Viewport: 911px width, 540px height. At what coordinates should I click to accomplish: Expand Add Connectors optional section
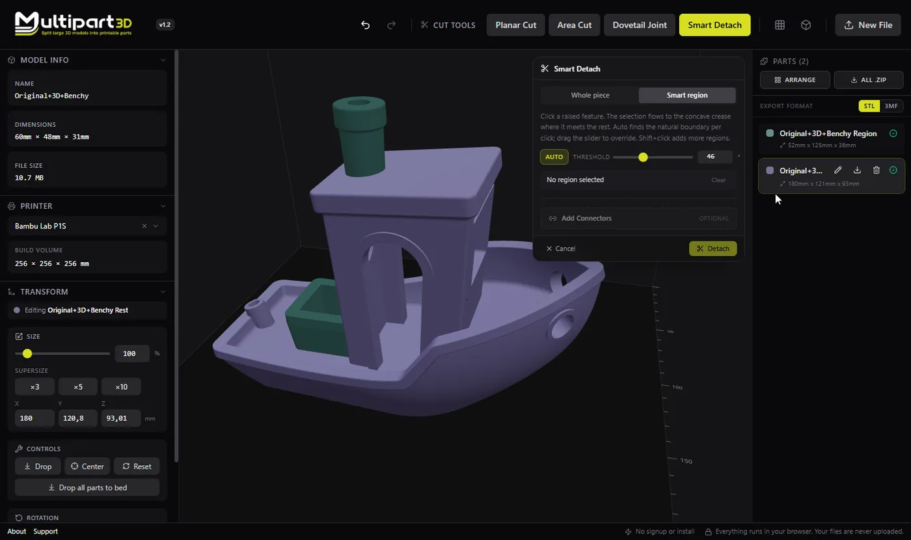point(638,218)
